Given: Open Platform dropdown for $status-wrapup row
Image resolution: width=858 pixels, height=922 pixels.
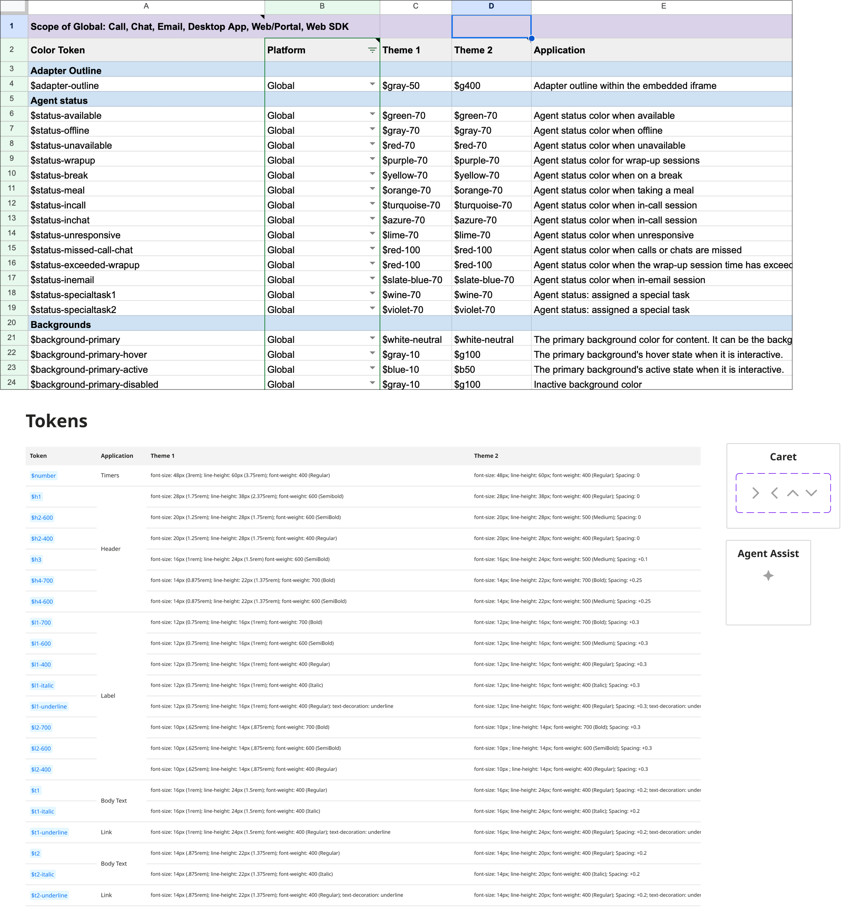Looking at the screenshot, I should pos(372,159).
